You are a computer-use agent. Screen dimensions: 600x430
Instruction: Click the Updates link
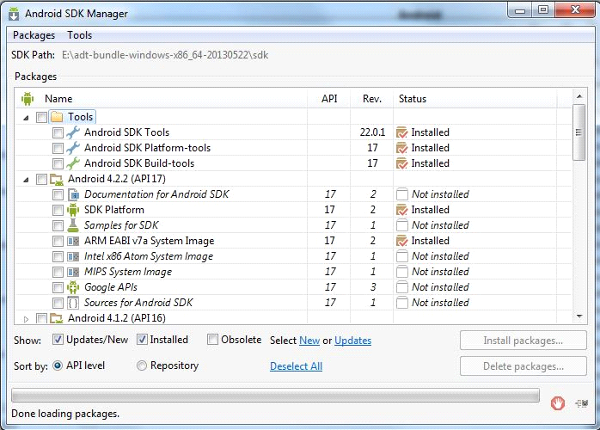352,341
